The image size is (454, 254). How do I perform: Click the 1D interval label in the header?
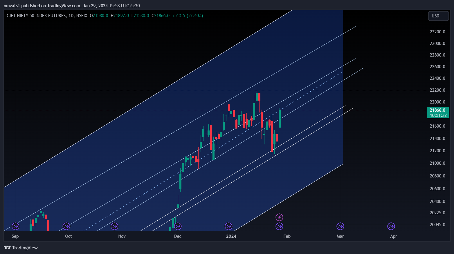(71, 16)
